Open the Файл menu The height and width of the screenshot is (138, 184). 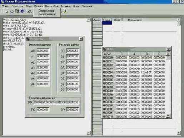(5, 6)
